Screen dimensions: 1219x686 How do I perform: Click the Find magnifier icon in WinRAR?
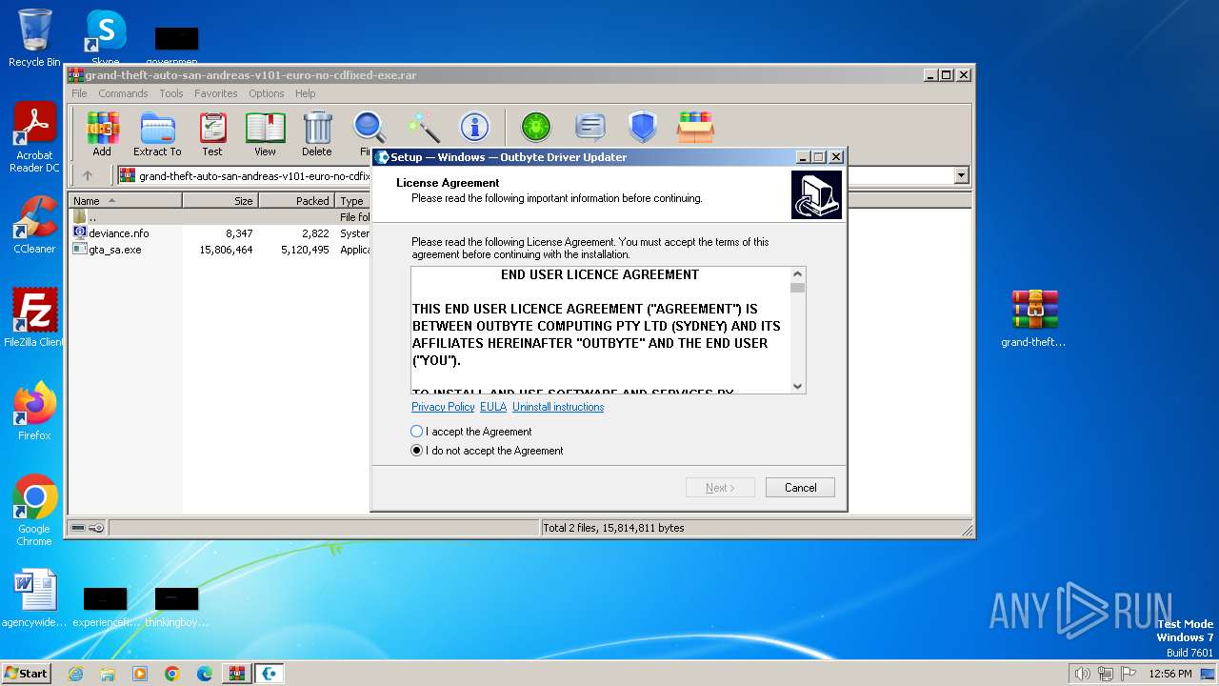point(370,127)
